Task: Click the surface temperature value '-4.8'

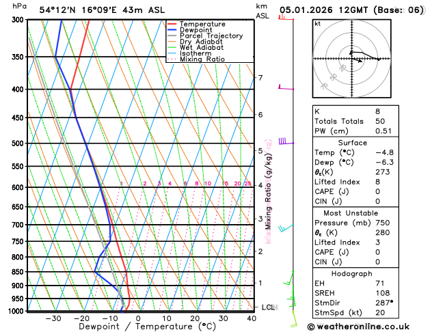Action: tap(384, 152)
